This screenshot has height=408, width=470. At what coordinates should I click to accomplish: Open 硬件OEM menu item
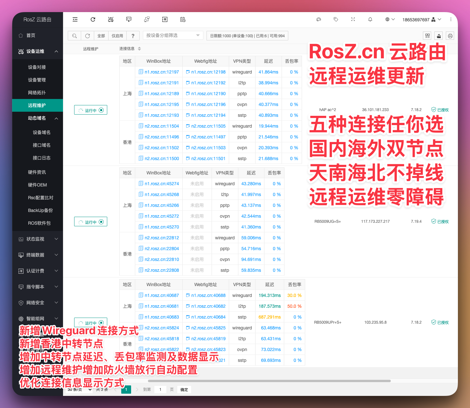[x=38, y=185]
